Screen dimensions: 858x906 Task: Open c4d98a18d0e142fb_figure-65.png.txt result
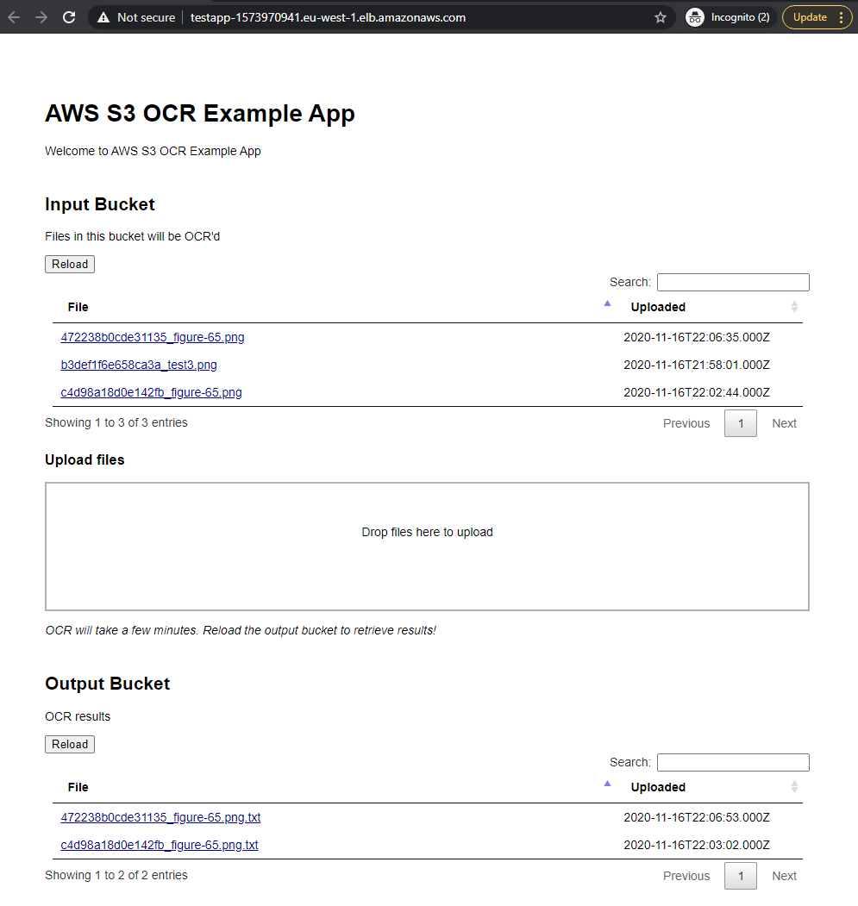(160, 845)
